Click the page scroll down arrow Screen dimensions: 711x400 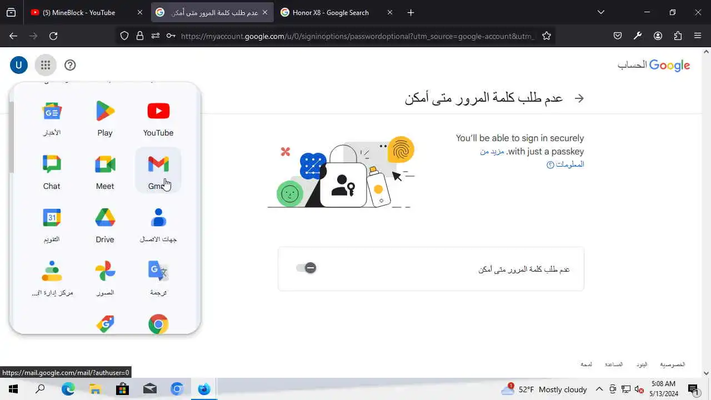tap(707, 373)
